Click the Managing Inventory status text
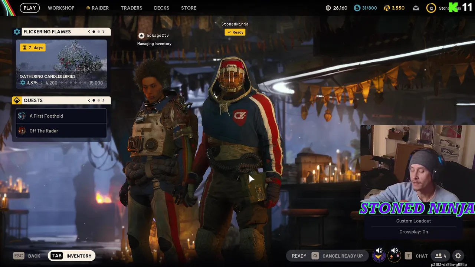 pyautogui.click(x=154, y=44)
